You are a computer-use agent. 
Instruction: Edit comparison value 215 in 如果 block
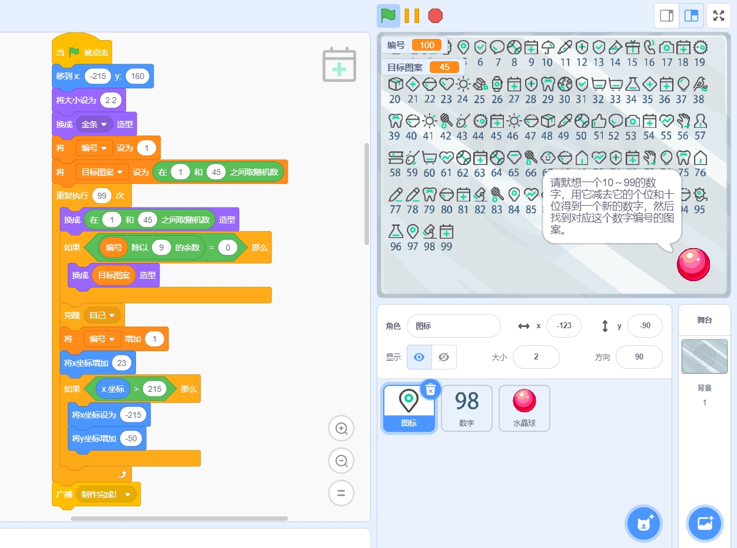pos(155,389)
